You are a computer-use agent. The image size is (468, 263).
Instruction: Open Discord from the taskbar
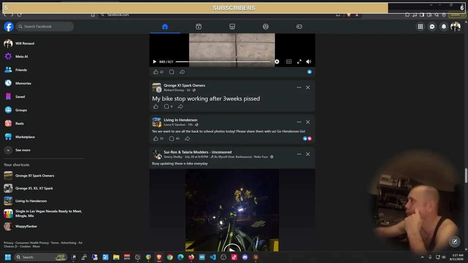tap(245, 257)
